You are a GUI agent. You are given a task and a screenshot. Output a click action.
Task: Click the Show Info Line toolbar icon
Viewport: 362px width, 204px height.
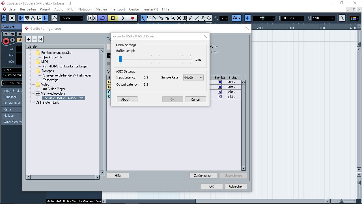[x=27, y=18]
